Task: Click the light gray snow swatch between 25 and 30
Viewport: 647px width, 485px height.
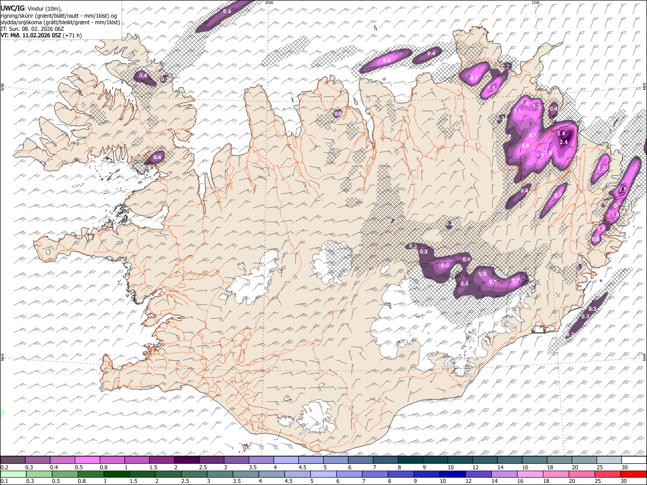Action: (609, 460)
